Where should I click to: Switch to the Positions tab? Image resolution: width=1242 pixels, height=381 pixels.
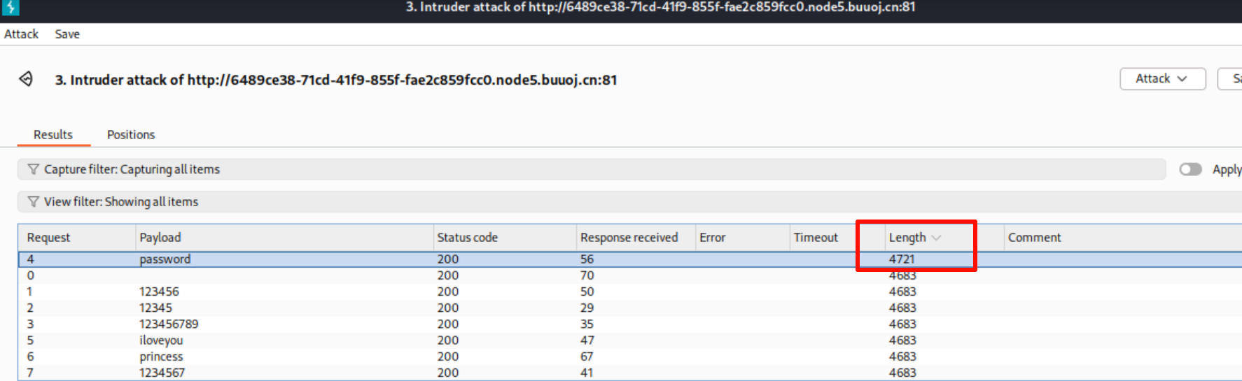point(131,134)
